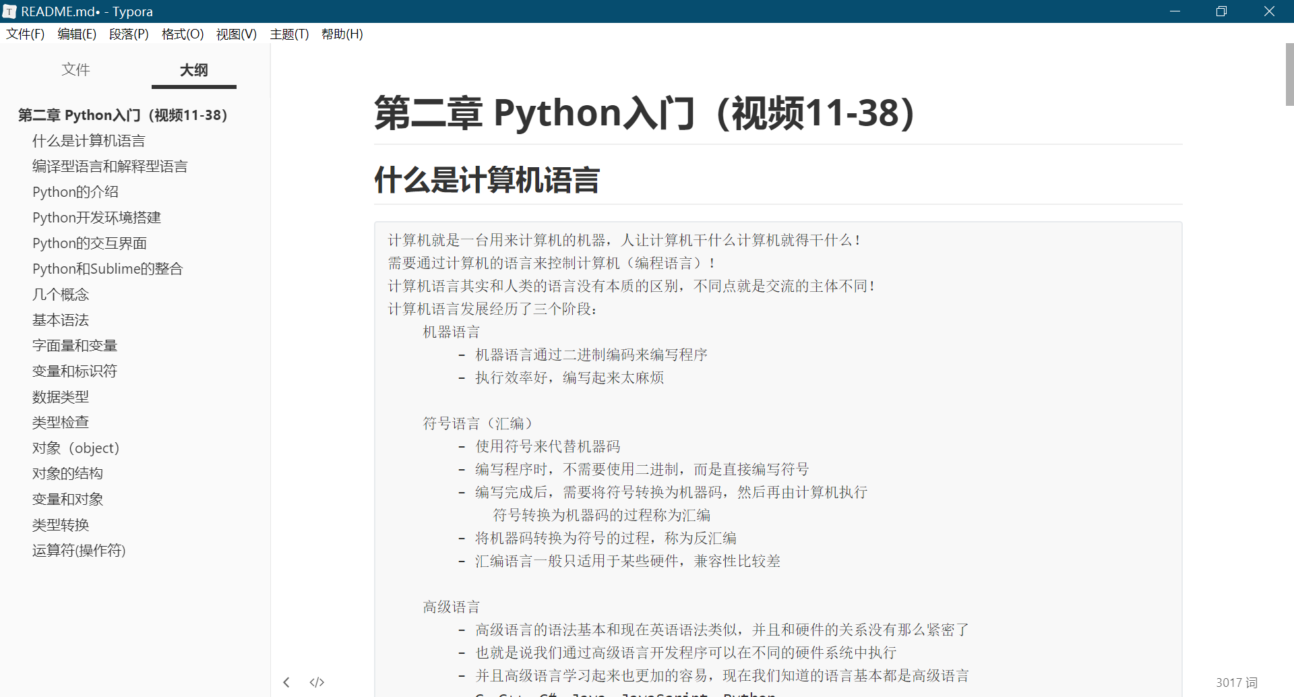Image resolution: width=1294 pixels, height=697 pixels.
Task: Click the line 汇编语言一般只适用于某些硬件
Action: 627,561
